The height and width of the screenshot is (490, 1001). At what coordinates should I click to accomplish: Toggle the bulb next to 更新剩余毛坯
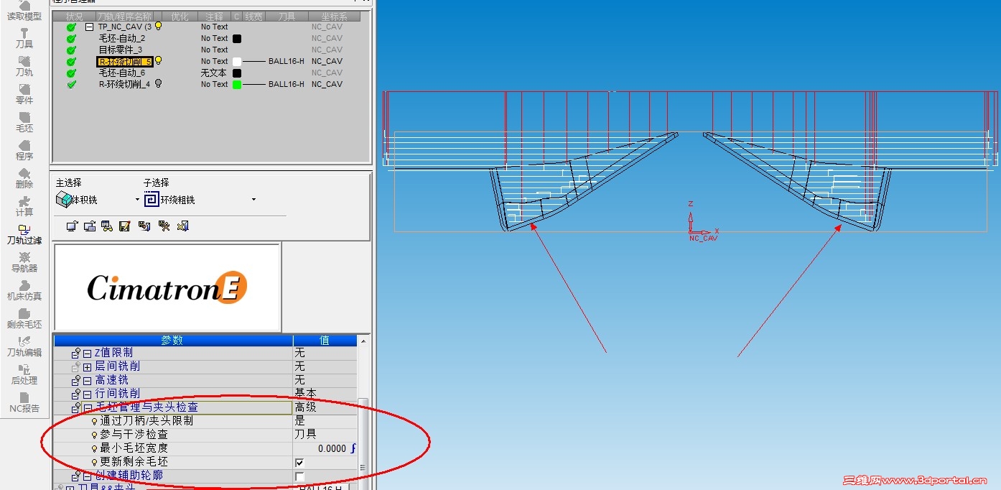[x=94, y=463]
